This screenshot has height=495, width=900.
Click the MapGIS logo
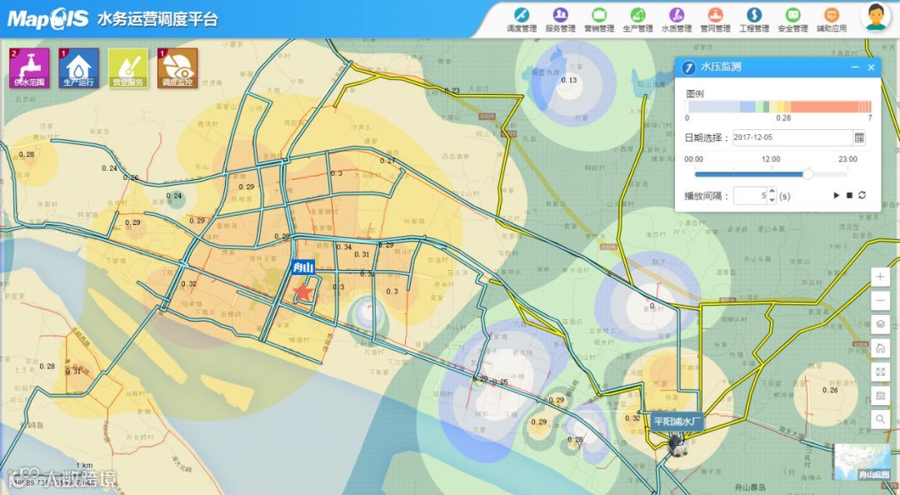(x=47, y=19)
